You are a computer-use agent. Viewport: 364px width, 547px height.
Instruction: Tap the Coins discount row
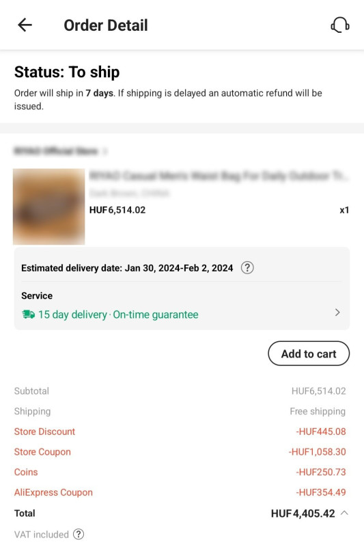(180, 472)
